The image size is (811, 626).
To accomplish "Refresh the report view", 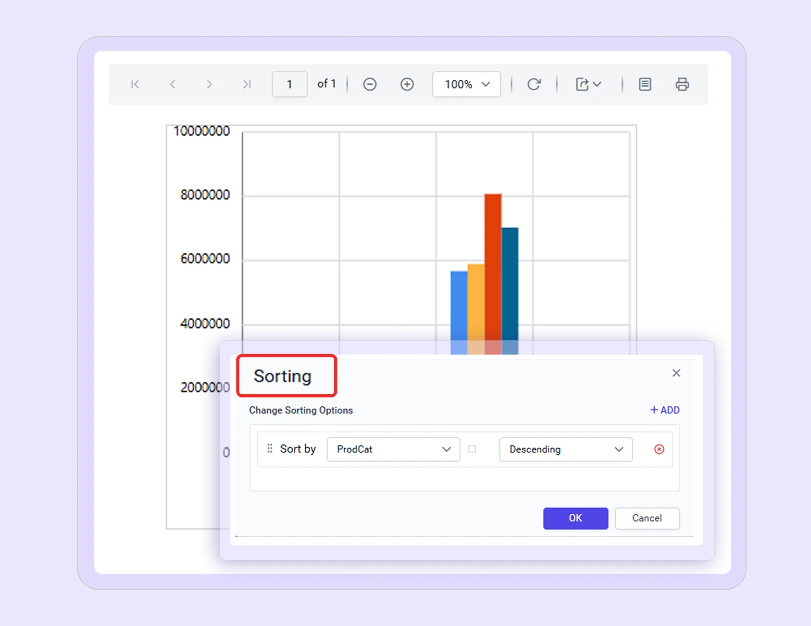I will pos(534,84).
